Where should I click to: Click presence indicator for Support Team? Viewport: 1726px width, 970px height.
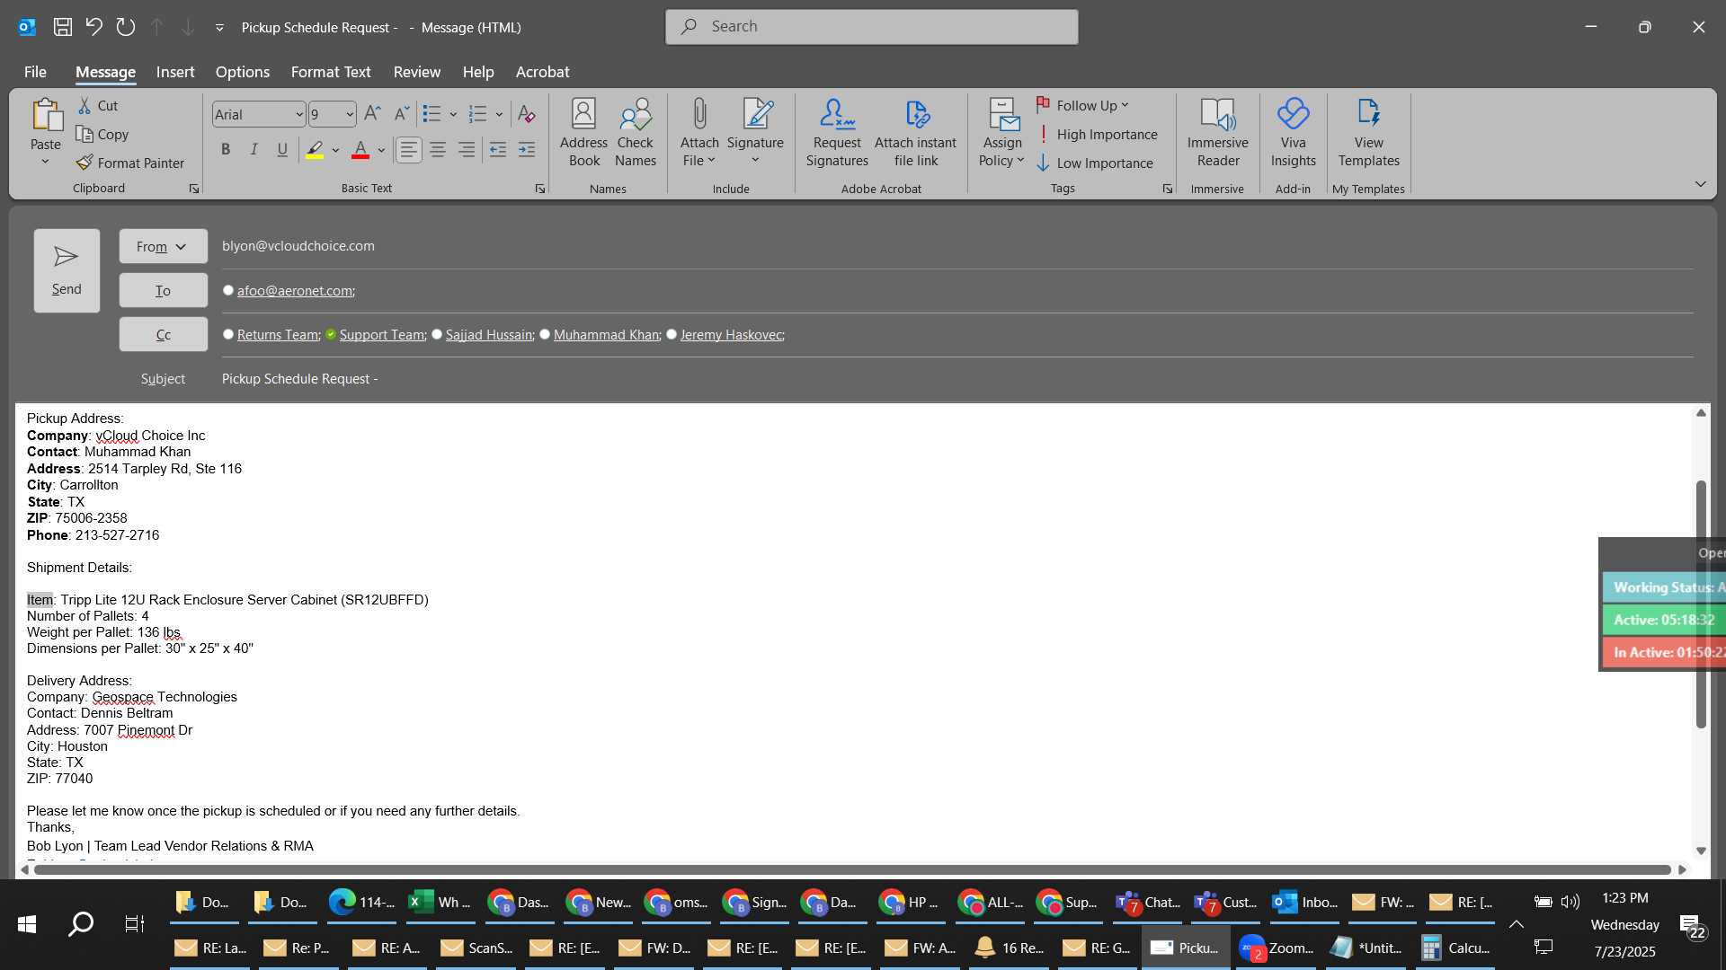click(331, 334)
